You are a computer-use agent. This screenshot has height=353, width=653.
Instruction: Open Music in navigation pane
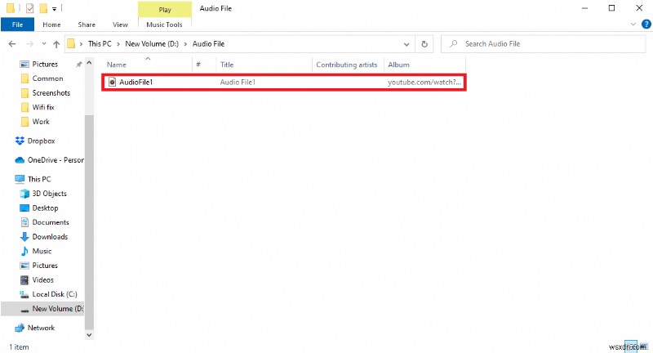click(x=42, y=251)
